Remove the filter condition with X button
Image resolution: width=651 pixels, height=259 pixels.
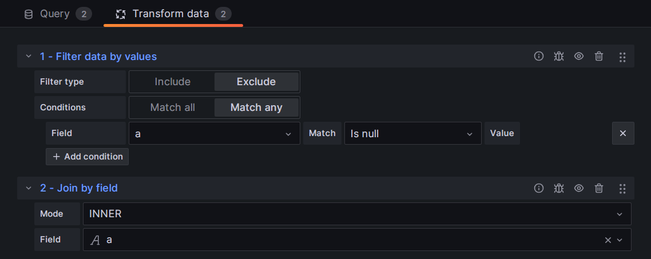[623, 133]
